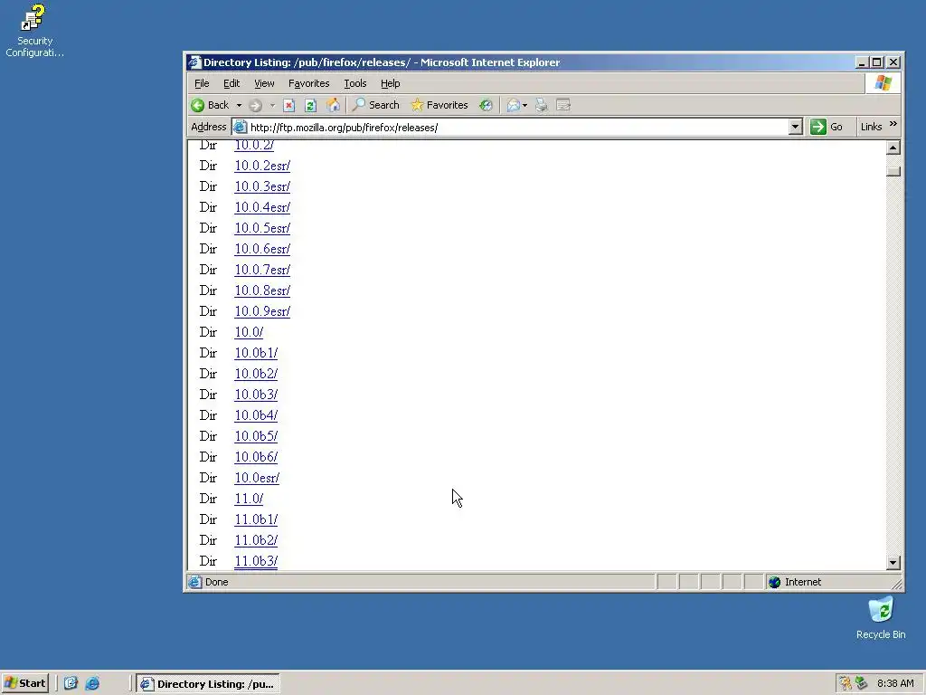Click the 8:38 AM taskbar clock
This screenshot has height=695, width=926.
[x=895, y=684]
